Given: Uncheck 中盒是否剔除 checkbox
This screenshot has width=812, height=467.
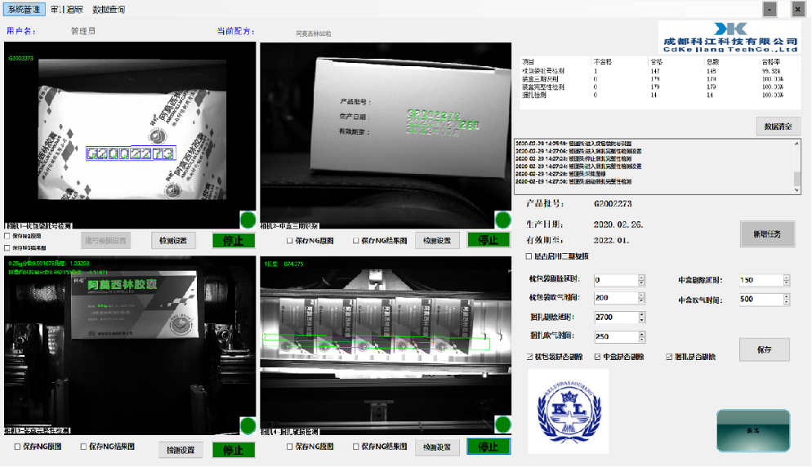Looking at the screenshot, I should pyautogui.click(x=598, y=357).
